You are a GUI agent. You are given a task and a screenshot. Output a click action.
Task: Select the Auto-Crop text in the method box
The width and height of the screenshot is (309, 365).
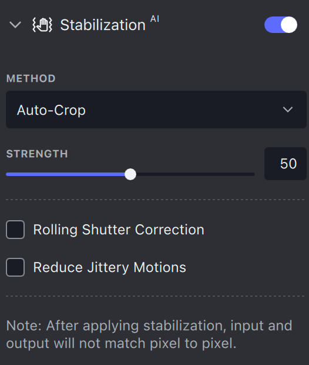[x=51, y=110]
